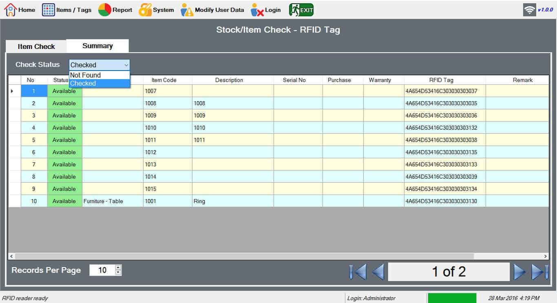557x303 pixels.
Task: Switch to the Item Check tab
Action: click(x=36, y=46)
